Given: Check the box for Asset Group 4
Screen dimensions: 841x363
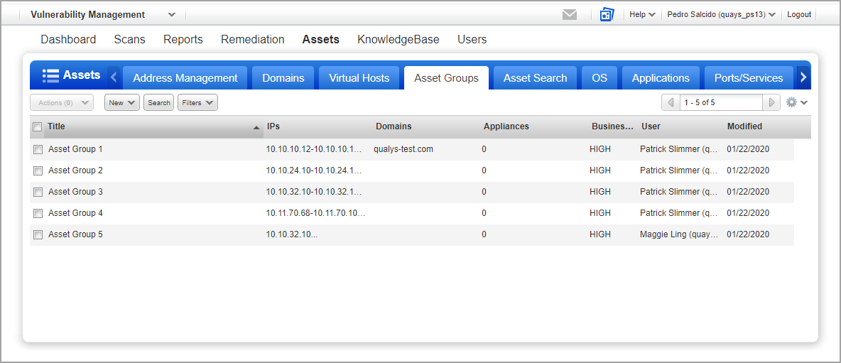Looking at the screenshot, I should coord(38,213).
